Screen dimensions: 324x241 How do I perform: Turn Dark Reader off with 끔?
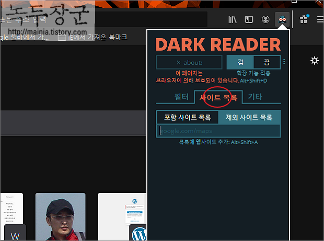click(267, 62)
